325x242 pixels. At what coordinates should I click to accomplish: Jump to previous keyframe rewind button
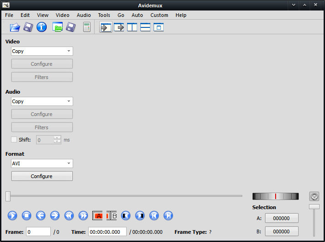(x=69, y=216)
